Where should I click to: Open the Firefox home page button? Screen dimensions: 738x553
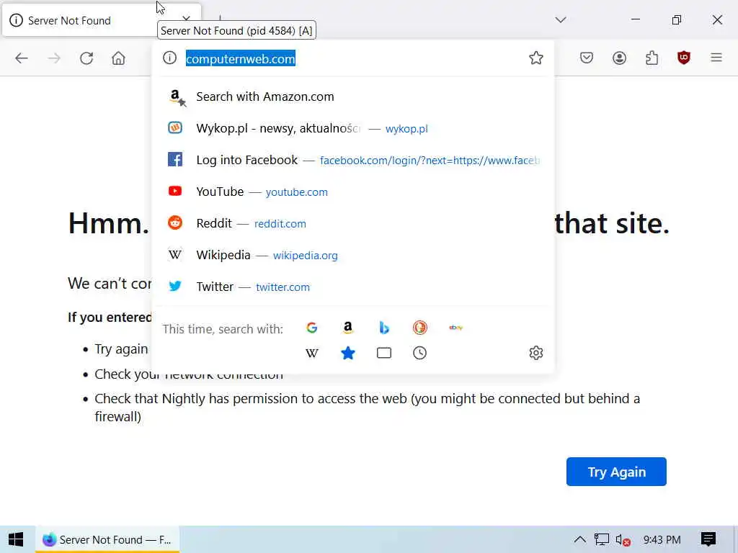pyautogui.click(x=119, y=58)
